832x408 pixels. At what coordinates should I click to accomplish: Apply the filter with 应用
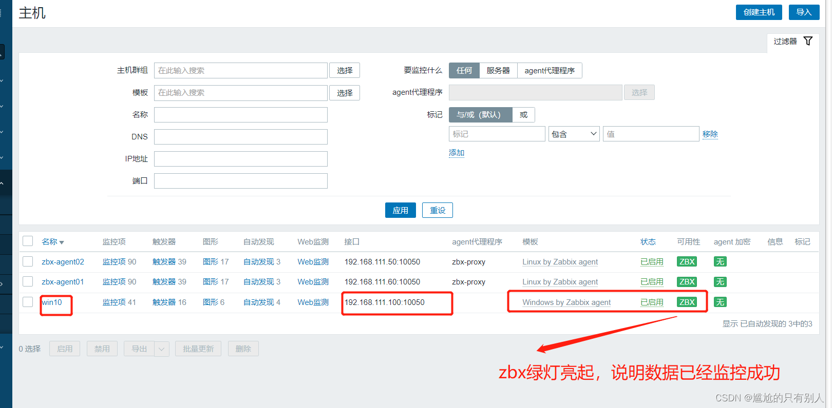click(401, 210)
